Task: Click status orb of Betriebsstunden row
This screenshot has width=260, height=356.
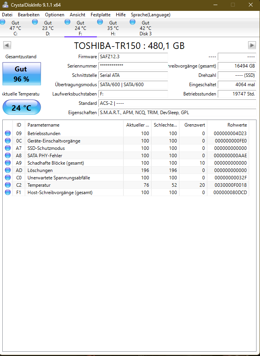Action: click(x=8, y=133)
